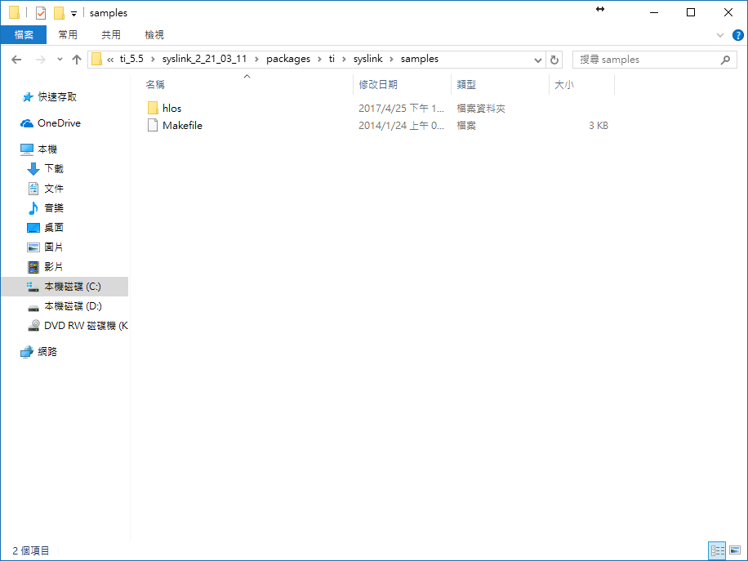This screenshot has height=561, width=748.
Task: Open recent locations dropdown arrow
Action: click(60, 60)
